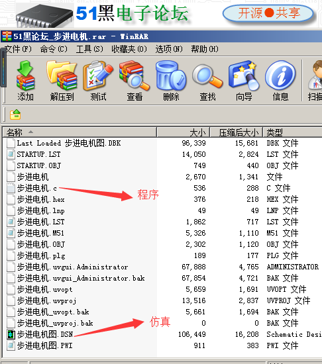Sort files by 大小 column header
Viewport: 322px width, 364px height.
click(184, 132)
